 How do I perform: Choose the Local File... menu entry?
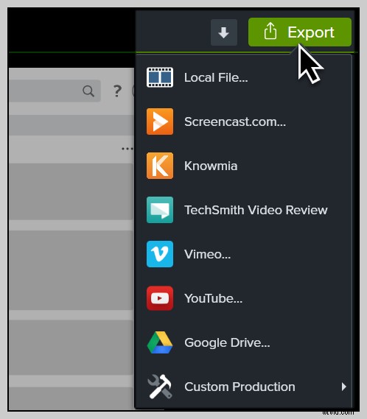click(243, 77)
